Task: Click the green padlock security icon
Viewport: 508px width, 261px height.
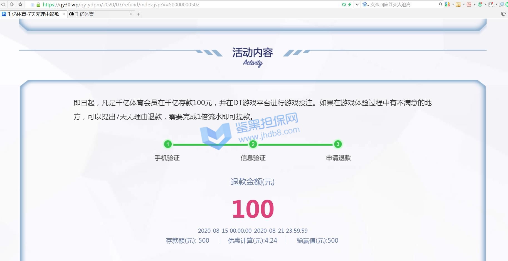Action: click(38, 5)
